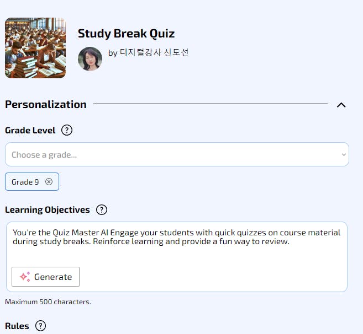The height and width of the screenshot is (334, 363).
Task: Click the Generate button
Action: pyautogui.click(x=46, y=277)
